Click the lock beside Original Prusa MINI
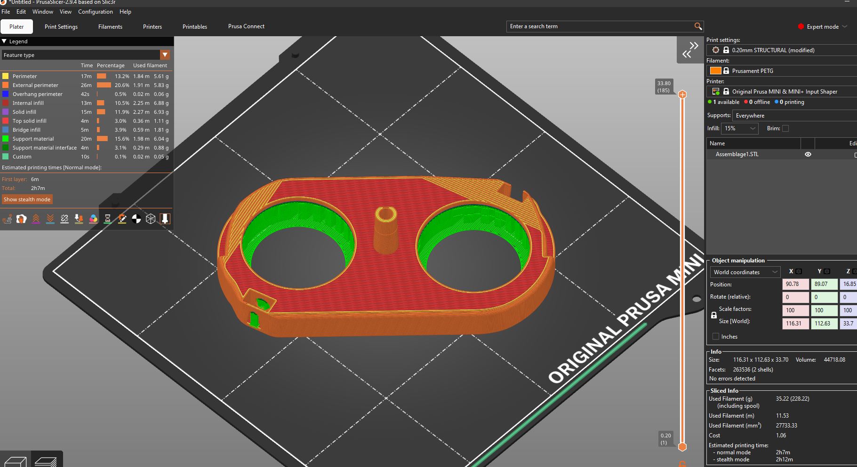The height and width of the screenshot is (467, 857). pos(726,91)
